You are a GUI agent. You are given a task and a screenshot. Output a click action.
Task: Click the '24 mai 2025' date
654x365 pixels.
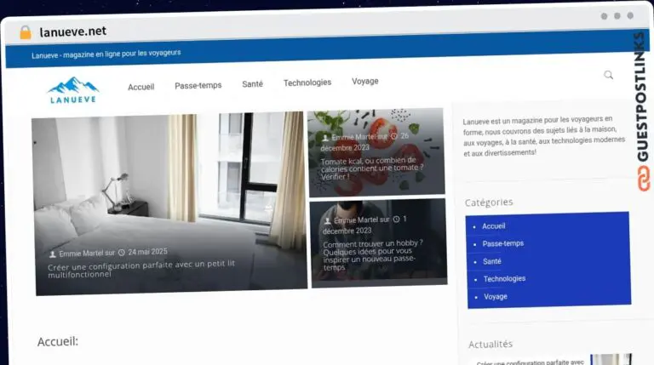pos(147,252)
